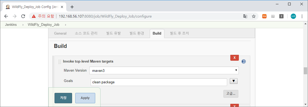The image size is (308, 107).
Task: Click the page vertical scrollbar thumb
Action: click(x=305, y=71)
